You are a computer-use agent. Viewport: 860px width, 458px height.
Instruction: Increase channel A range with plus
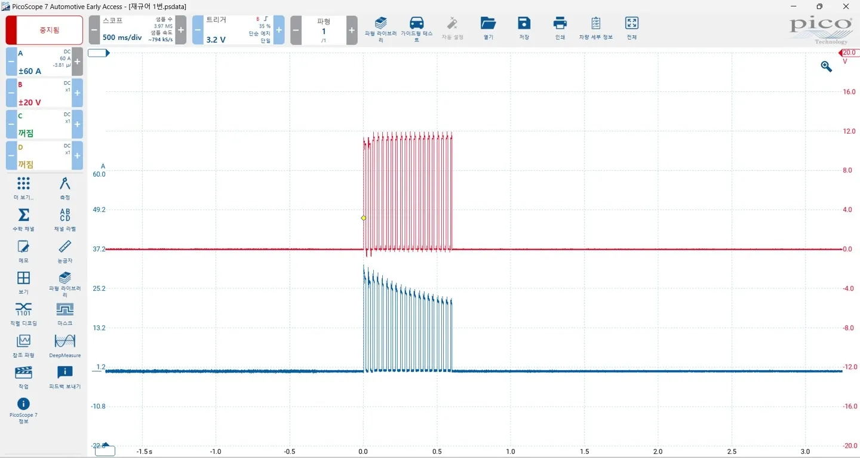tap(77, 62)
